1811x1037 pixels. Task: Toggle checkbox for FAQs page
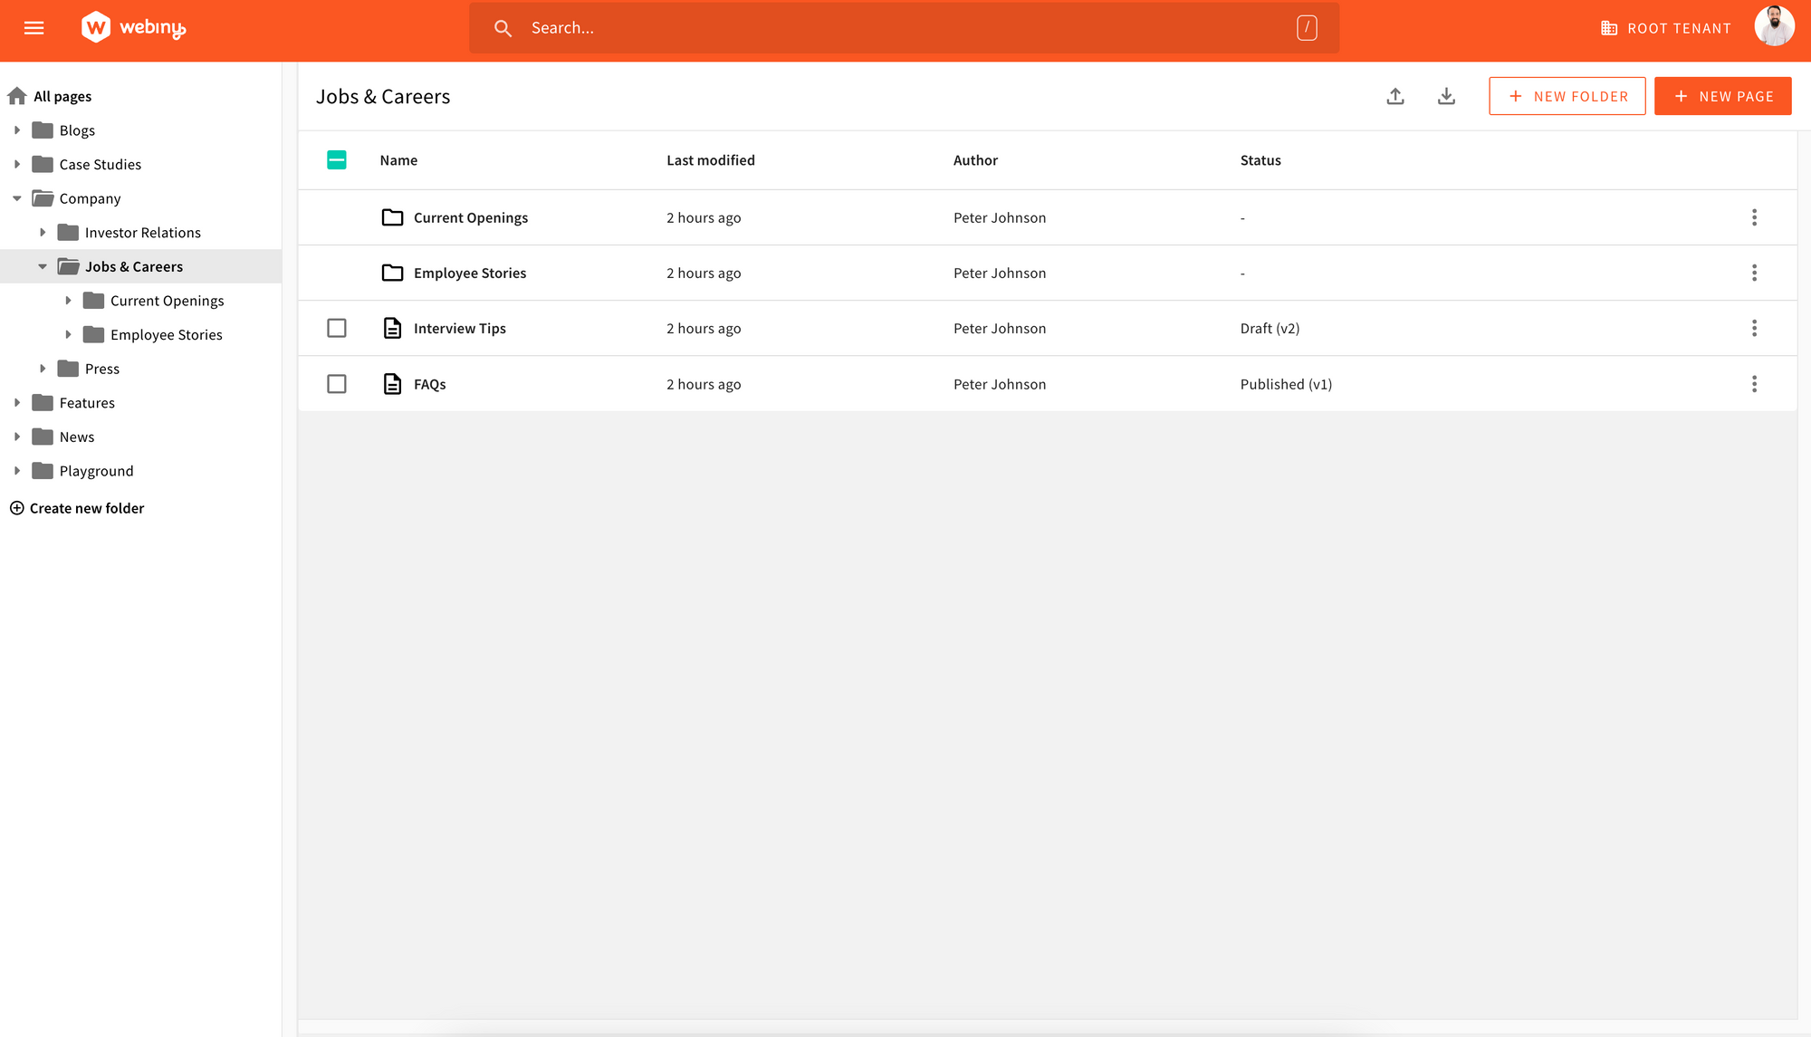tap(336, 383)
